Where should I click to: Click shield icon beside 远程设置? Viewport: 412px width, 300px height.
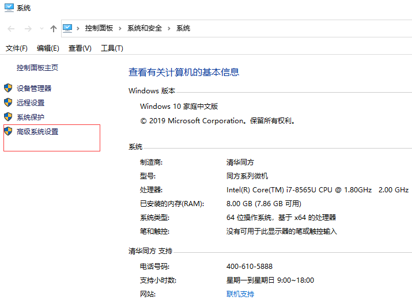pyautogui.click(x=8, y=102)
